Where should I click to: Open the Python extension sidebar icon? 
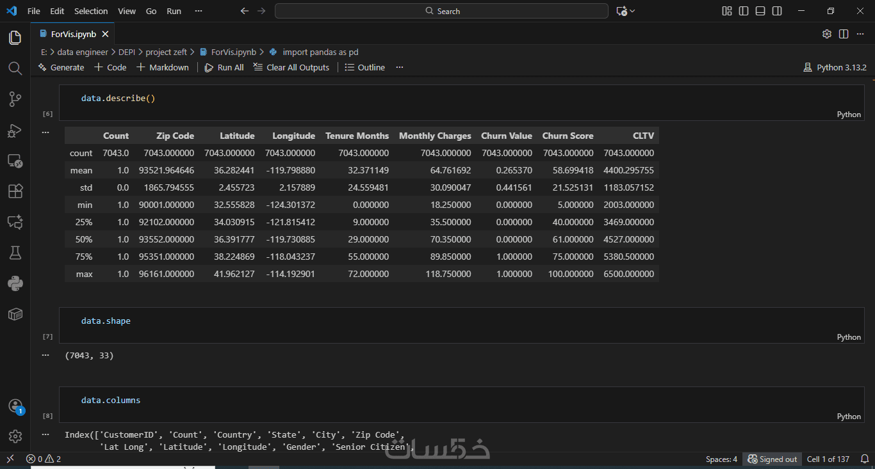[15, 283]
